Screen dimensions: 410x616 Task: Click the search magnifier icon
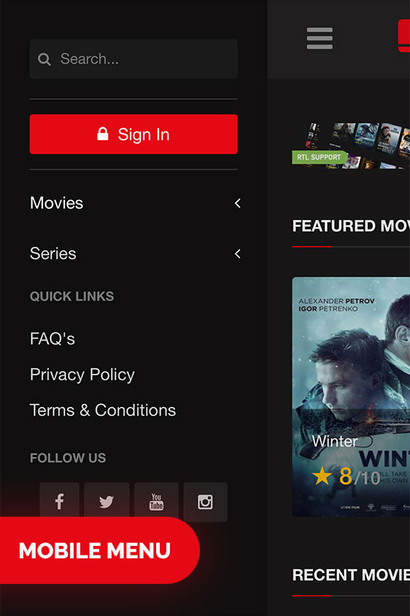click(x=45, y=59)
